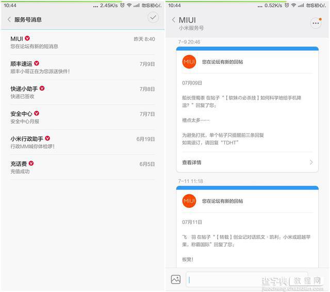This screenshot has width=330, height=292.
Task: Tap the 行政MM喊你体检啰 preview text
Action: point(32,147)
